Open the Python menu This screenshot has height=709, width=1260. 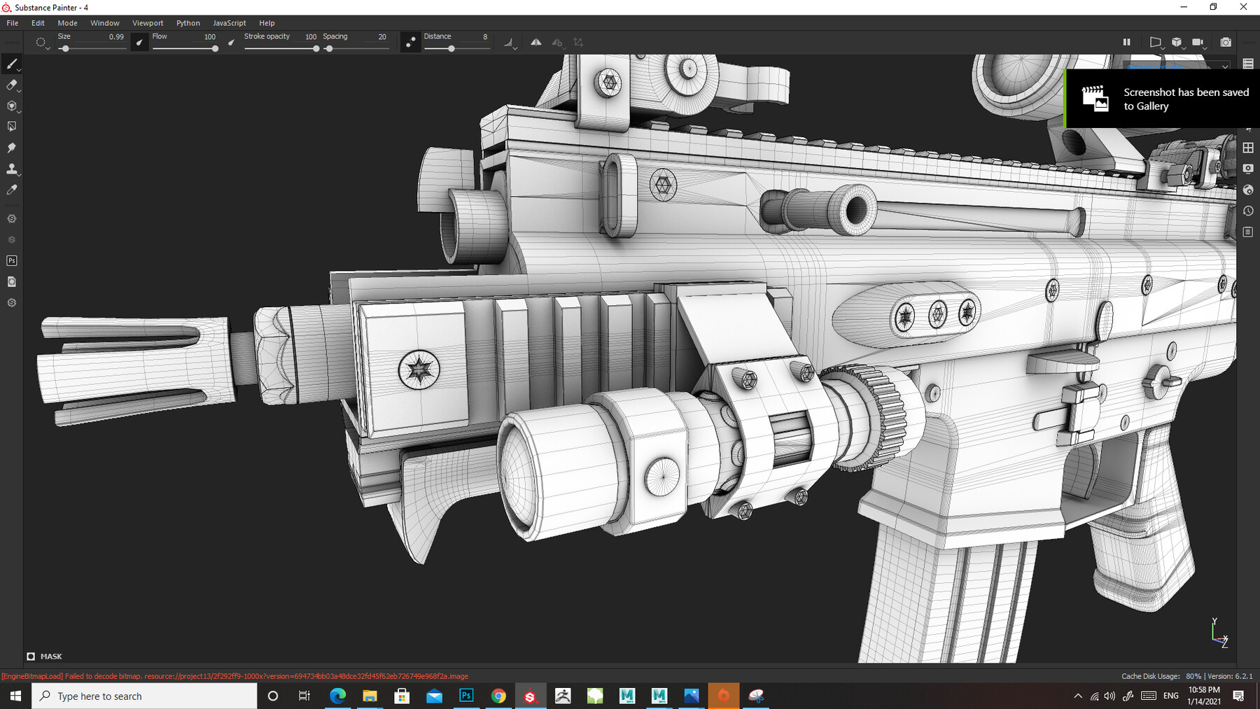tap(188, 22)
